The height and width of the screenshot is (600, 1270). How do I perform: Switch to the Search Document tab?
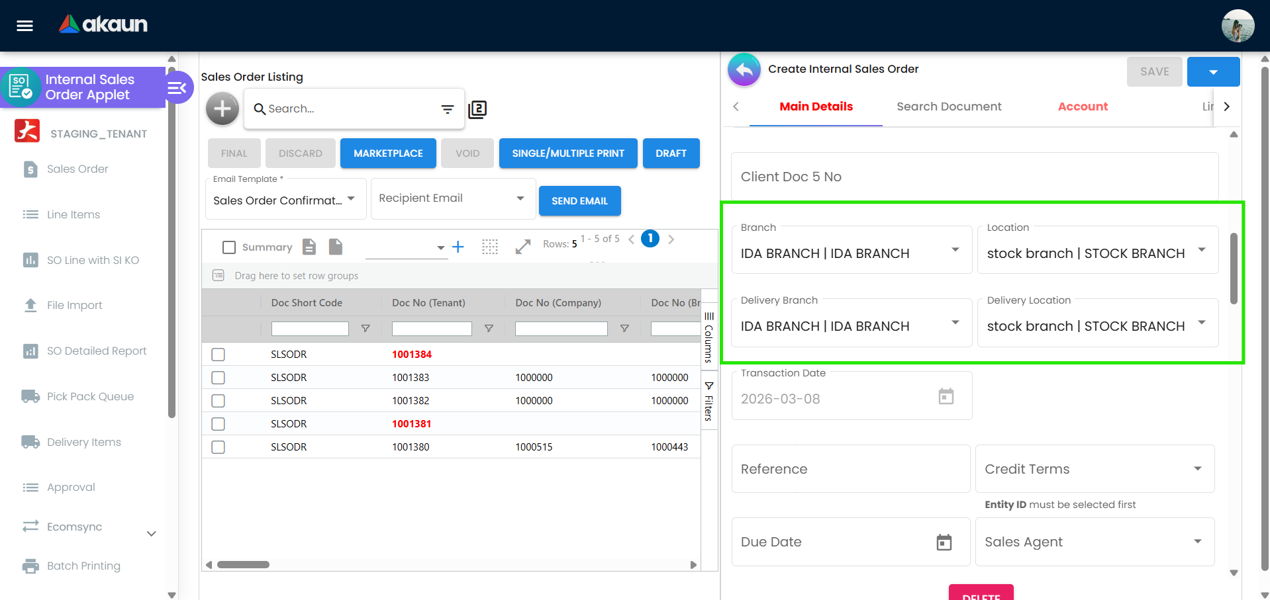948,107
